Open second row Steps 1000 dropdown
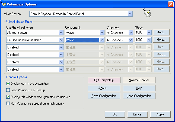Screen dimensions: 175x122 point(149,40)
